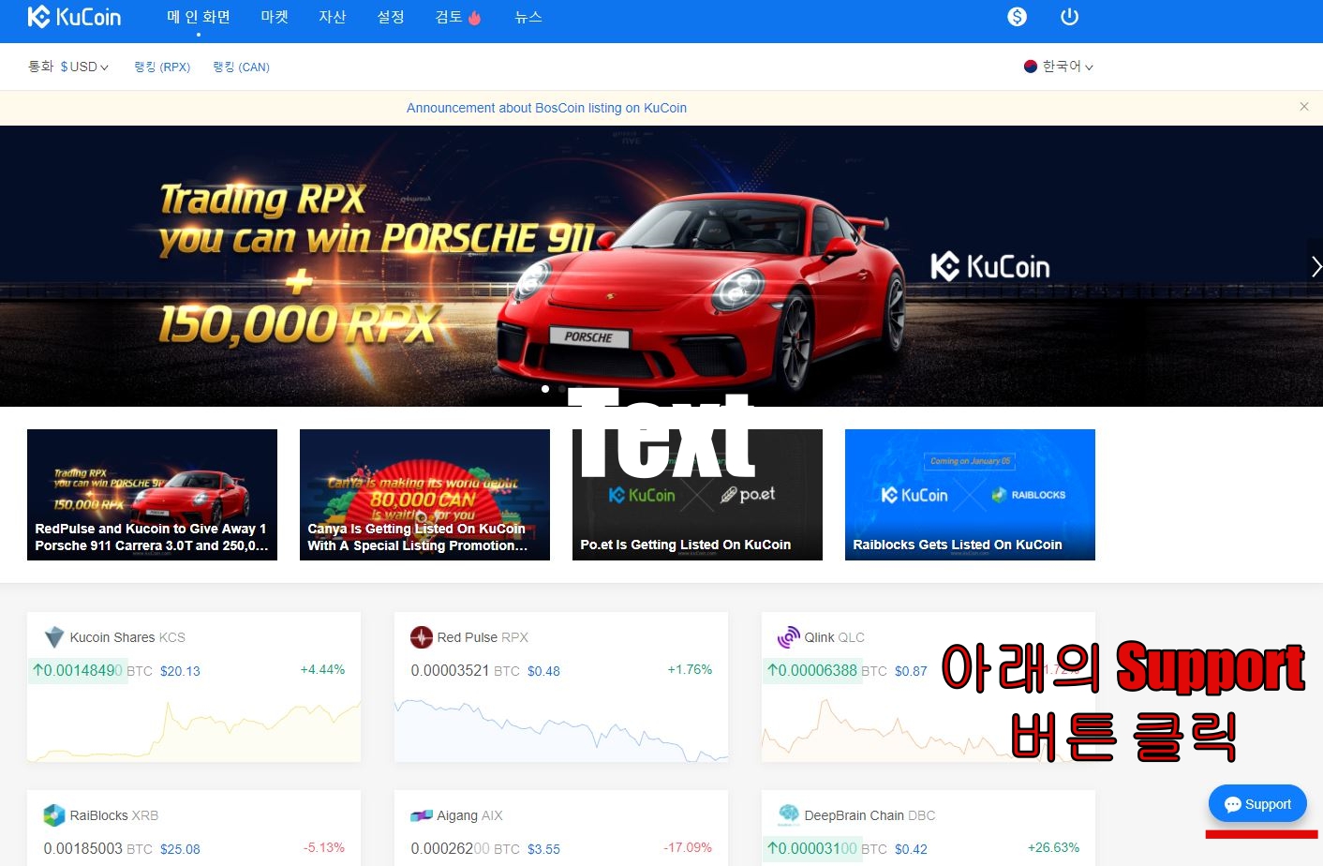Screen dimensions: 1323x866
Task: Click the 'Kucoin Shares' name text
Action: pyautogui.click(x=112, y=637)
